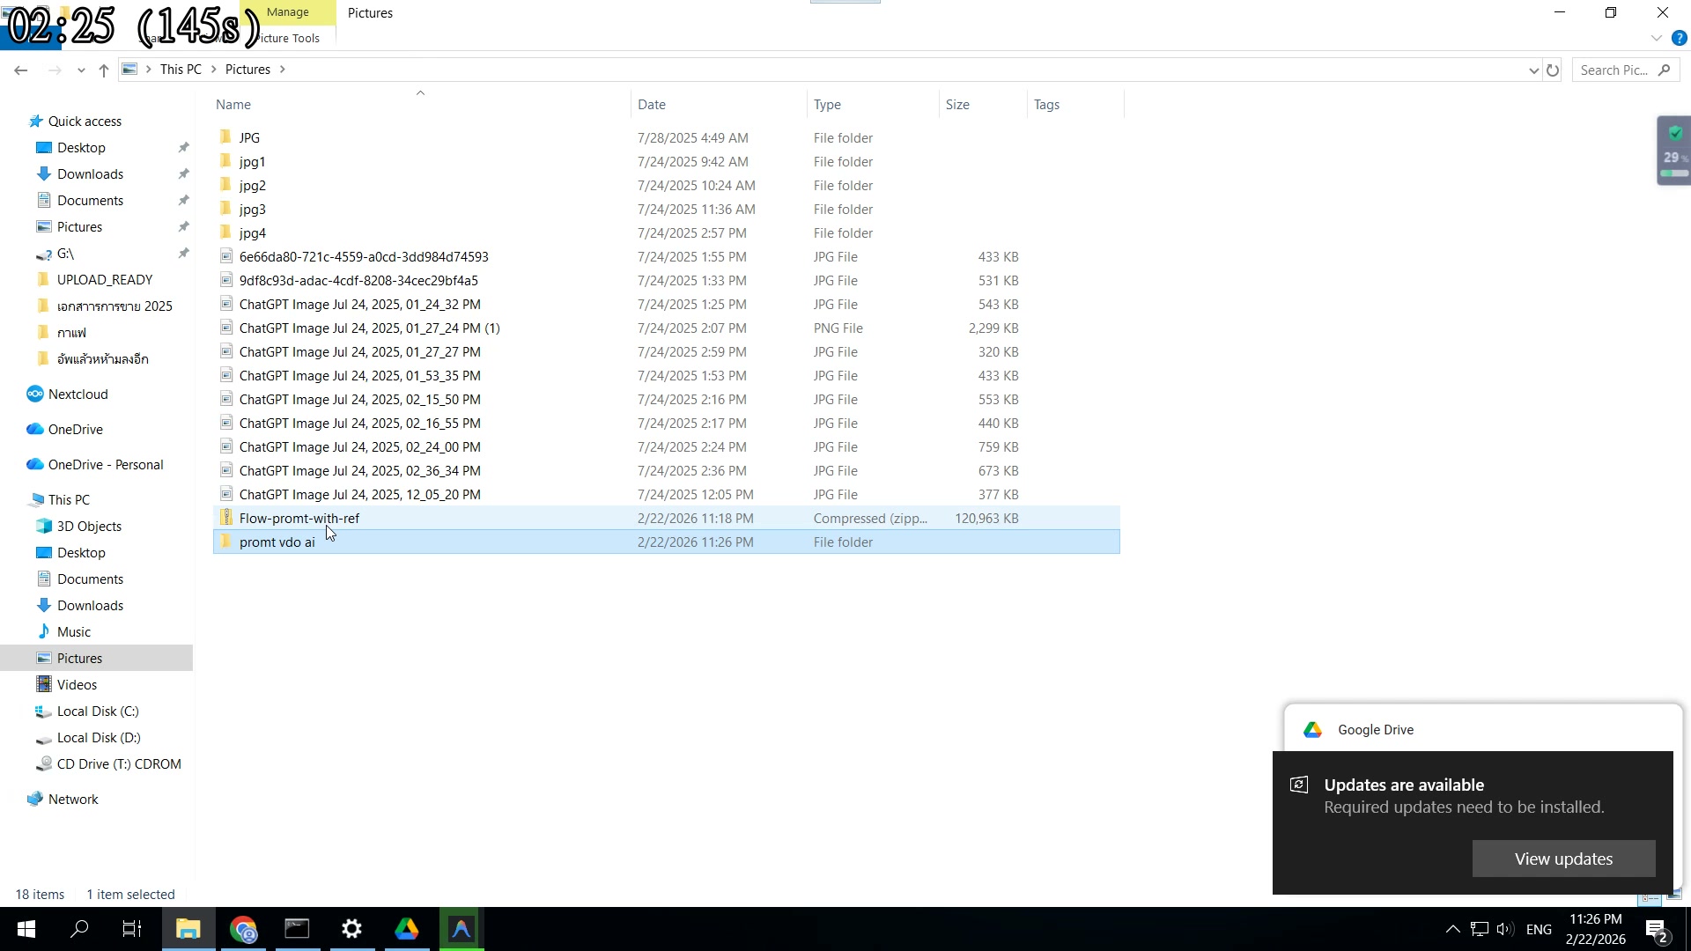The width and height of the screenshot is (1691, 951).
Task: Click Pictures in the address breadcrumb
Action: 247,70
